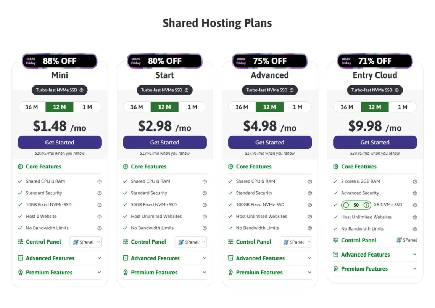435x308 pixels.
Task: Click the info icon next to No Bandwidth Limits on Advanced
Action: tap(310, 228)
